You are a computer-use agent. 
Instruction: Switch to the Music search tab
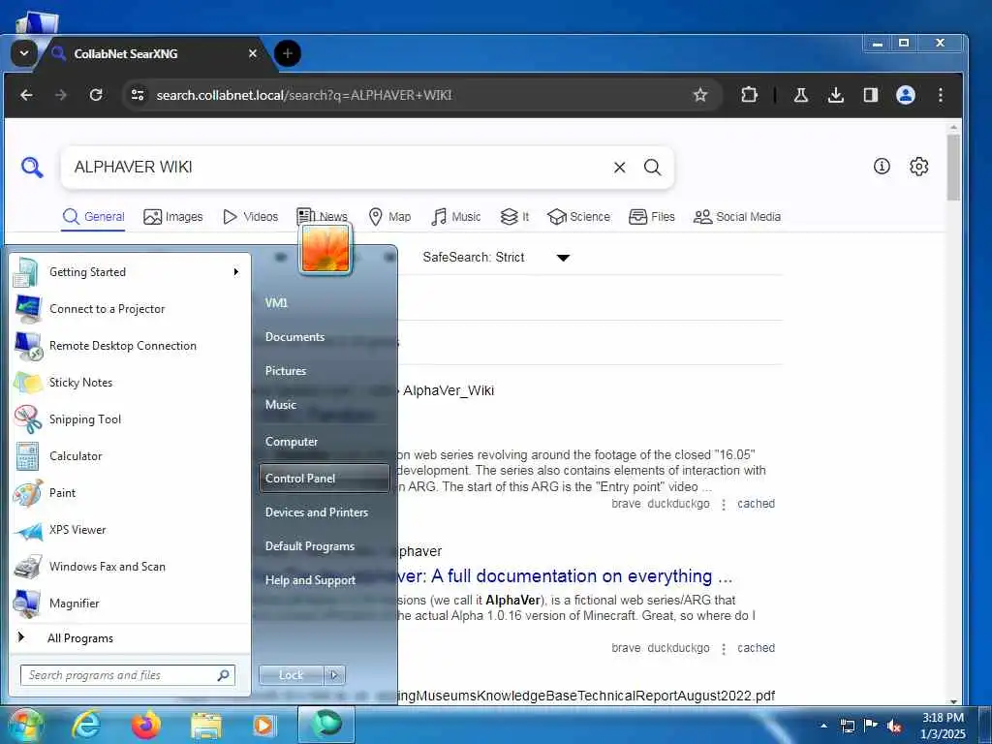click(455, 217)
